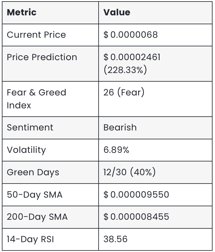Click the Value column header
Image resolution: width=215 pixels, height=252 pixels.
[117, 12]
